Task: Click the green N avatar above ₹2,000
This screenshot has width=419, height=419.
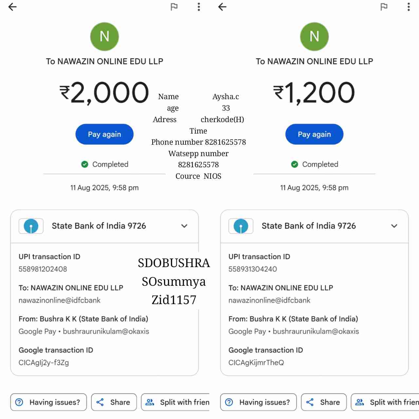Action: (x=104, y=36)
